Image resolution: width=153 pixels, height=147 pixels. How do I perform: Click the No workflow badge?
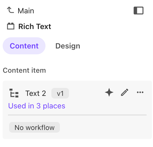point(35,127)
